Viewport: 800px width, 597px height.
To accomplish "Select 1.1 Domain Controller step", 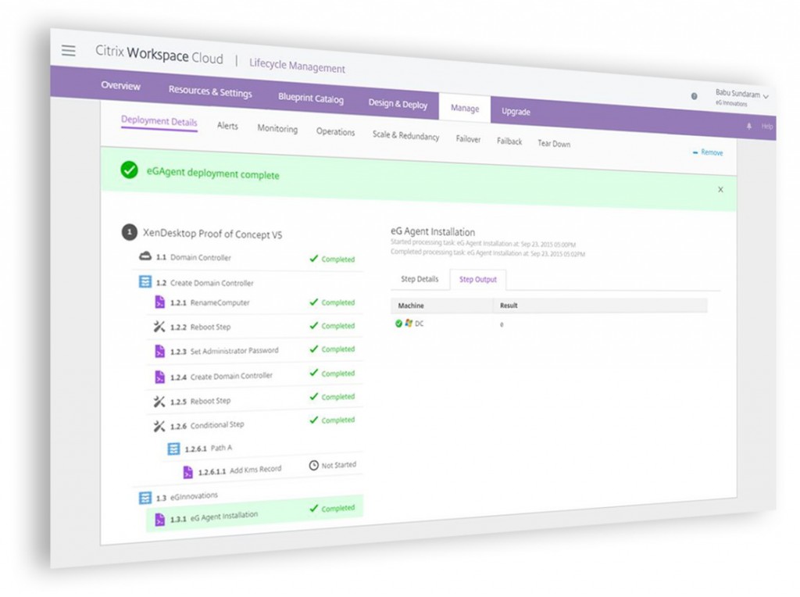I will (x=194, y=257).
